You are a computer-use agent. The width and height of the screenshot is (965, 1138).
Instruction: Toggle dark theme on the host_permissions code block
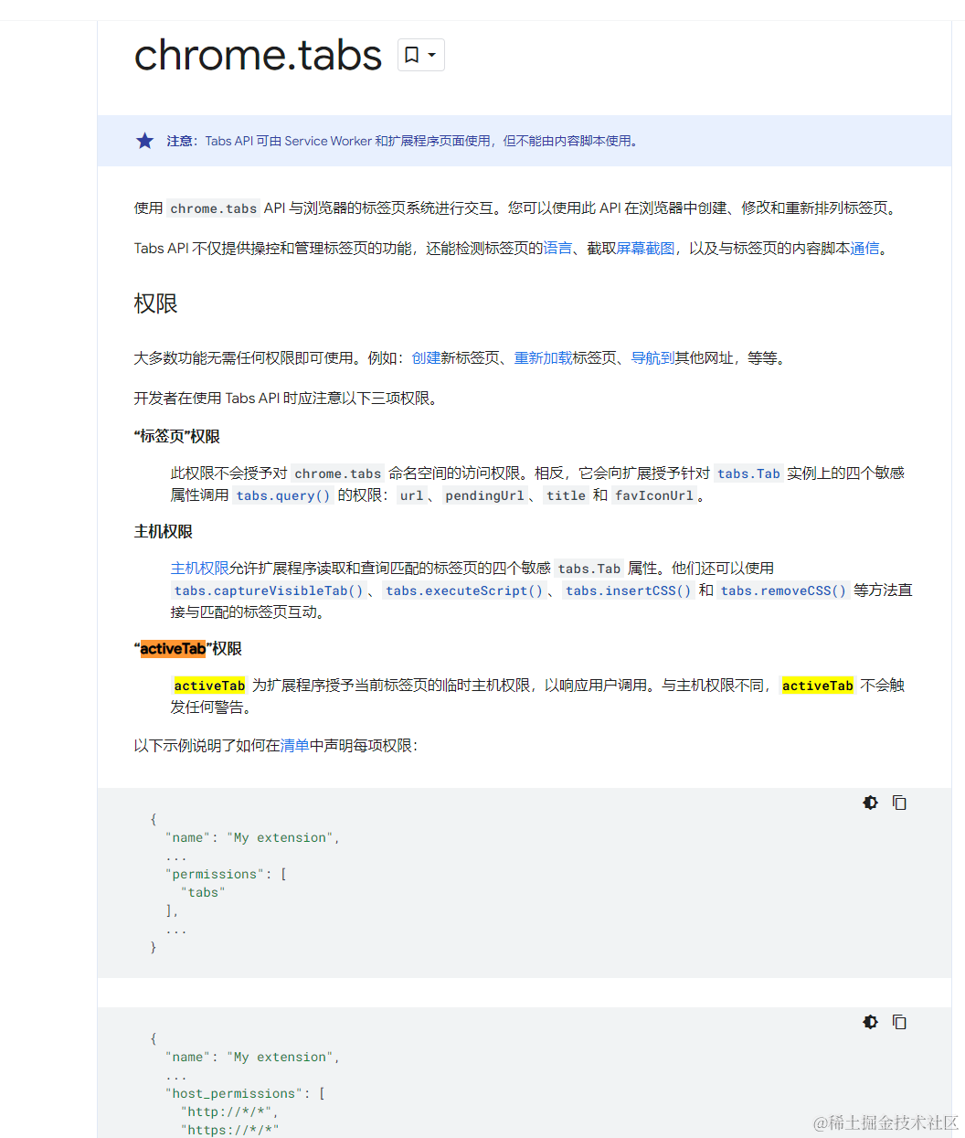coord(870,1021)
